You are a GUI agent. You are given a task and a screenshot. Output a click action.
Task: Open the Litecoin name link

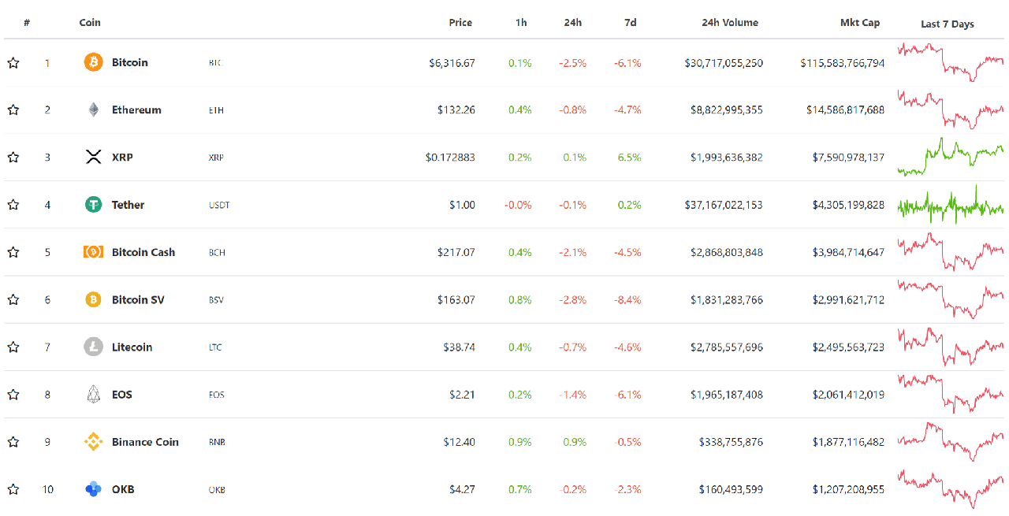[132, 347]
